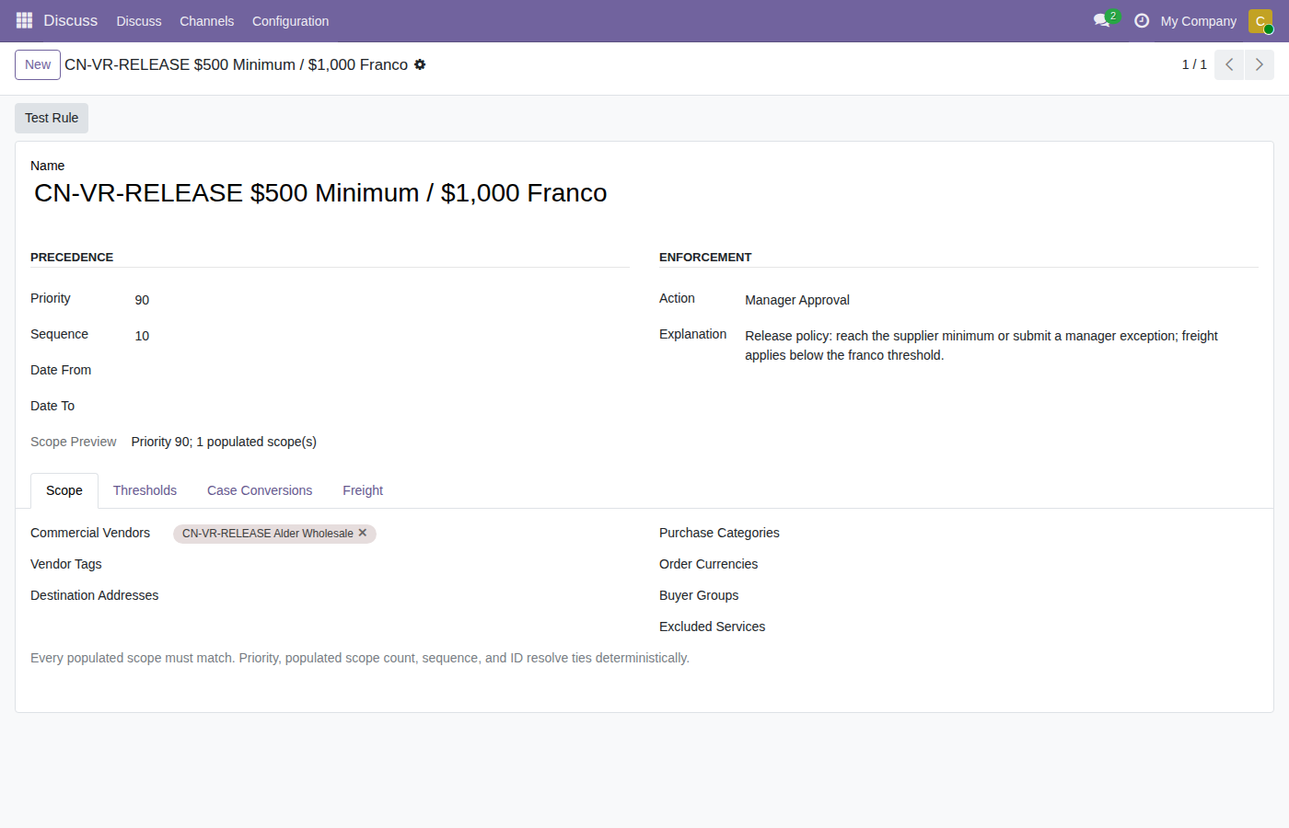Viewport: 1289px width, 828px height.
Task: Open the Channels menu
Action: pos(207,21)
